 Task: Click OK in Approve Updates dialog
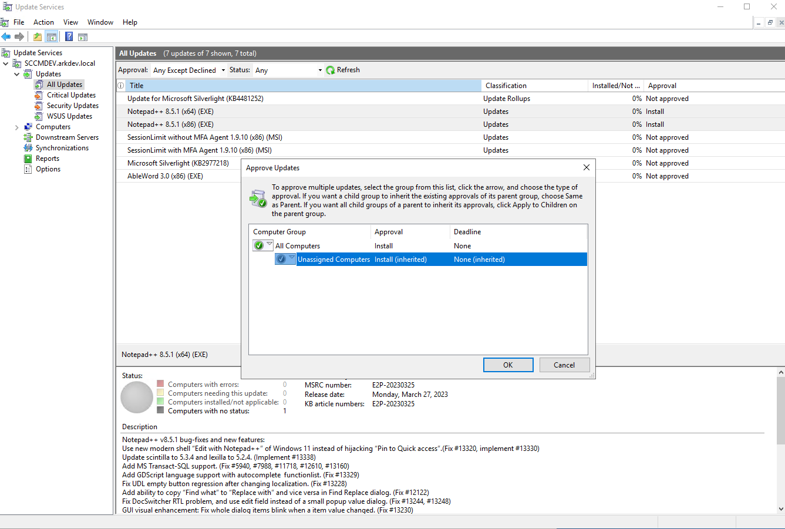point(508,365)
